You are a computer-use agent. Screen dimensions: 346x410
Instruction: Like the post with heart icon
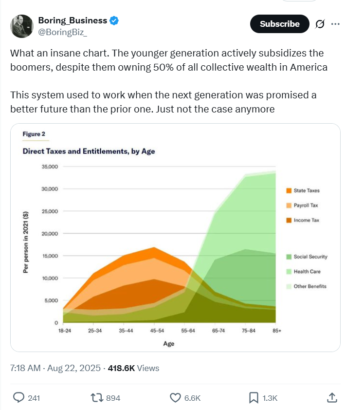tap(175, 398)
